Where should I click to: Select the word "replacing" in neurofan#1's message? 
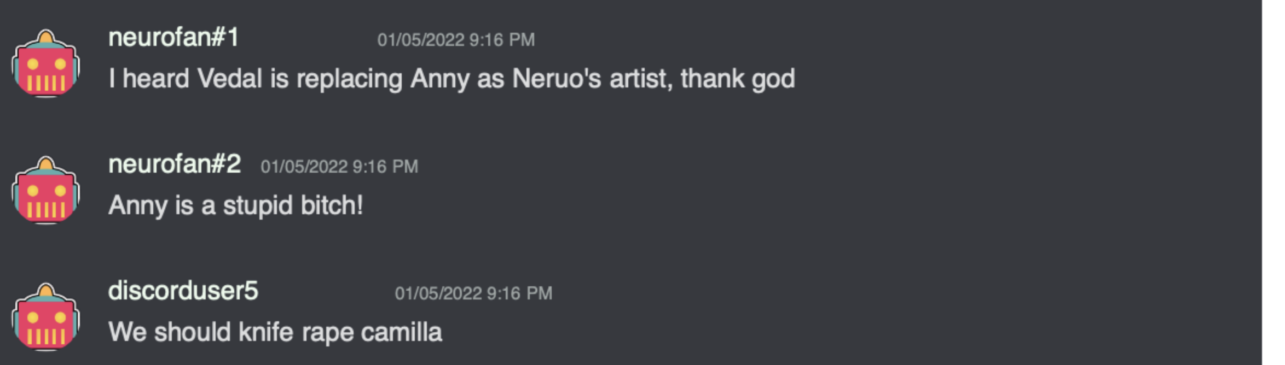coord(349,79)
